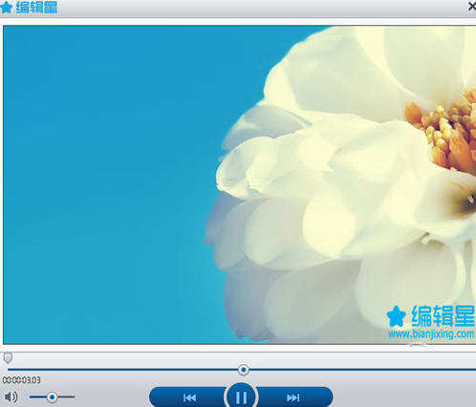Click the 编辑星 star logo in title bar
The width and height of the screenshot is (476, 407).
point(7,7)
